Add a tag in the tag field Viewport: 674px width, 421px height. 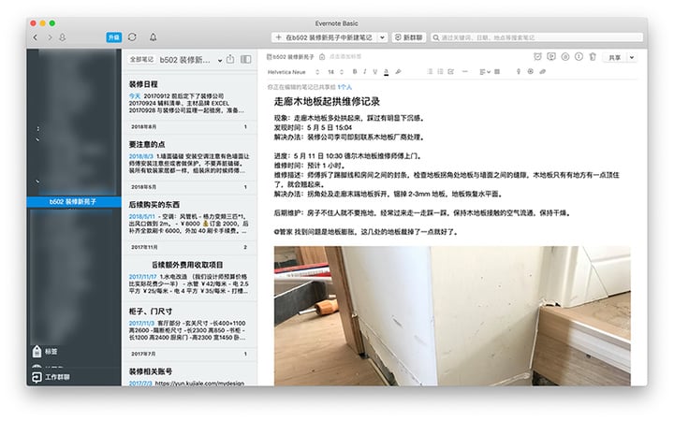345,57
